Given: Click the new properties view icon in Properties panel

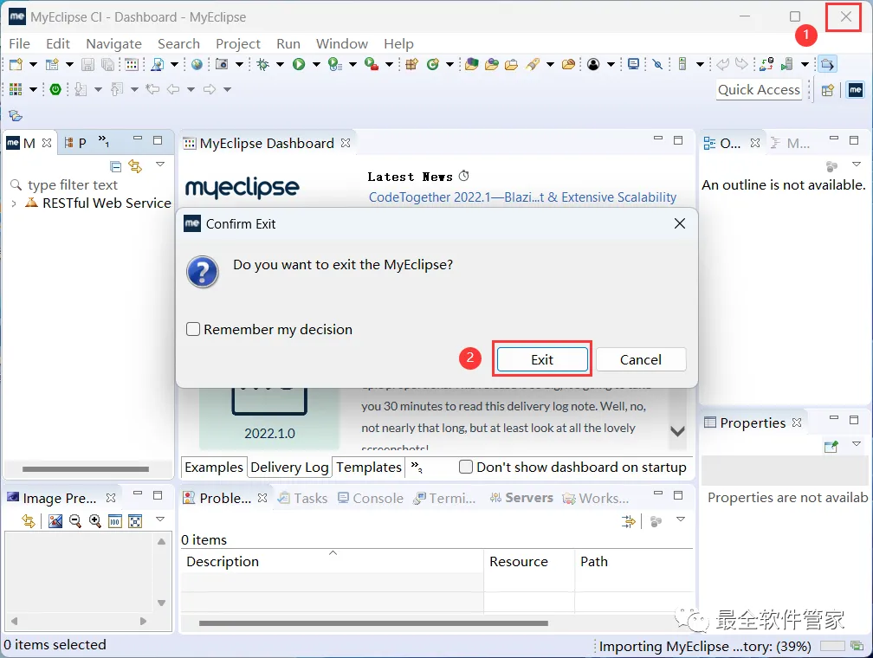Looking at the screenshot, I should tap(831, 446).
